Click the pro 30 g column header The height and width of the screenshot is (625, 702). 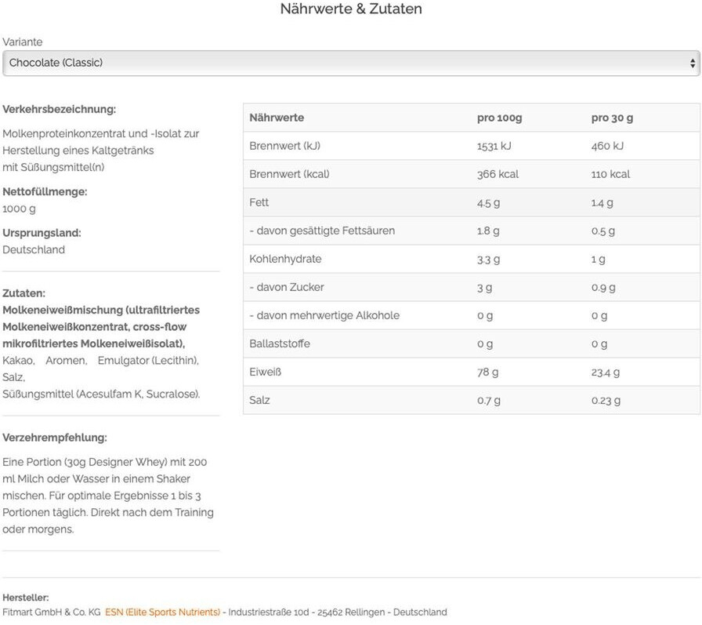point(612,118)
